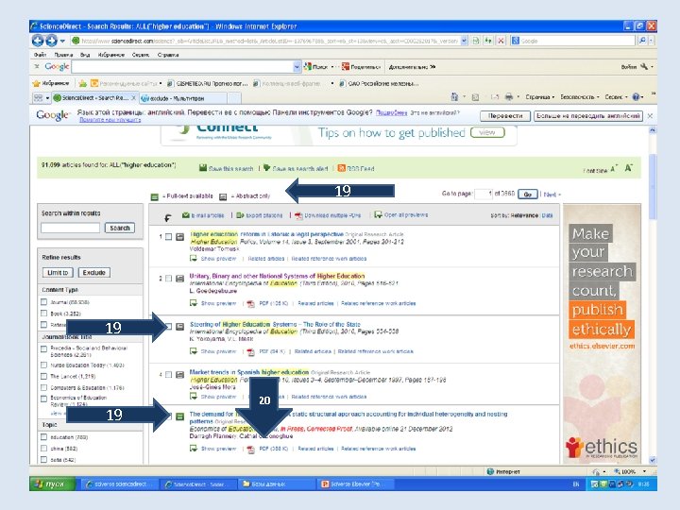The height and width of the screenshot is (510, 680).
Task: Click the Open all previews icon
Action: click(x=378, y=214)
